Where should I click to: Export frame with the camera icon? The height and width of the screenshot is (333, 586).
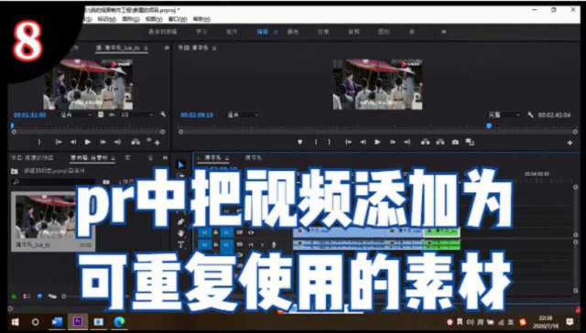coord(455,142)
